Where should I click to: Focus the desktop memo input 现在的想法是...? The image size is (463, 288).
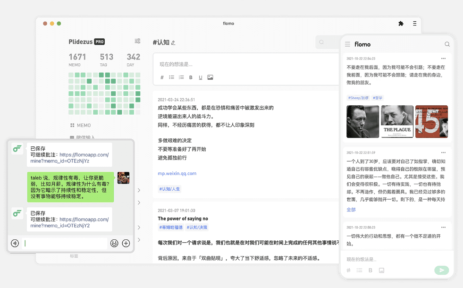(x=246, y=64)
